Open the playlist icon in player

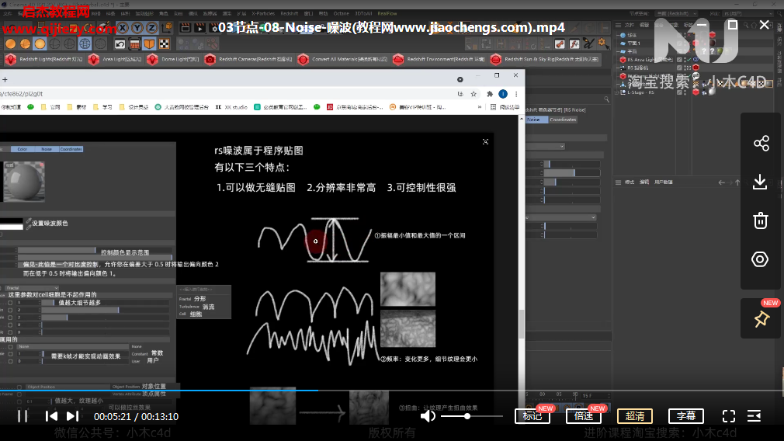coord(754,416)
